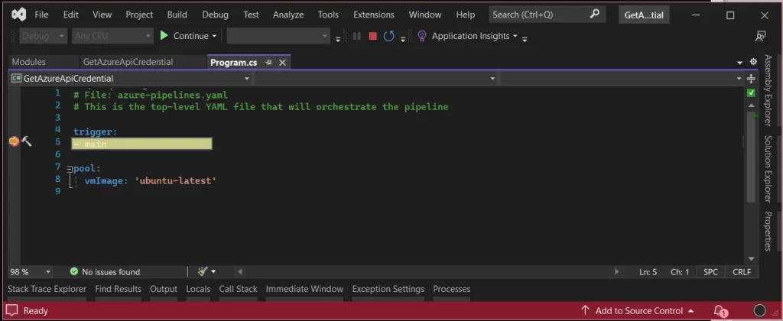Click the Send Feedback icon in the toolbar
Screen dimensions: 783x321
(760, 36)
